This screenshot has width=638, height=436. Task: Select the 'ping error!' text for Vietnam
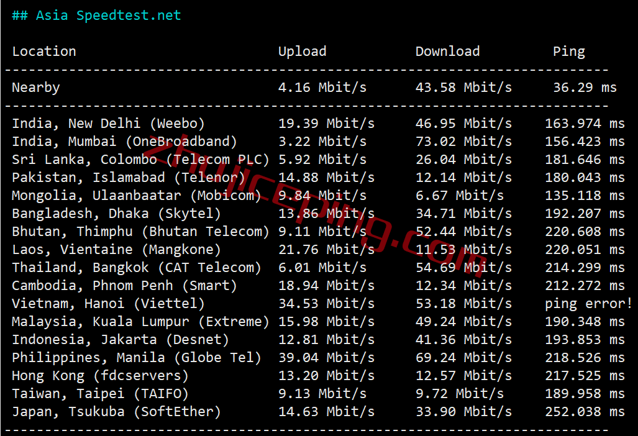pyautogui.click(x=588, y=304)
